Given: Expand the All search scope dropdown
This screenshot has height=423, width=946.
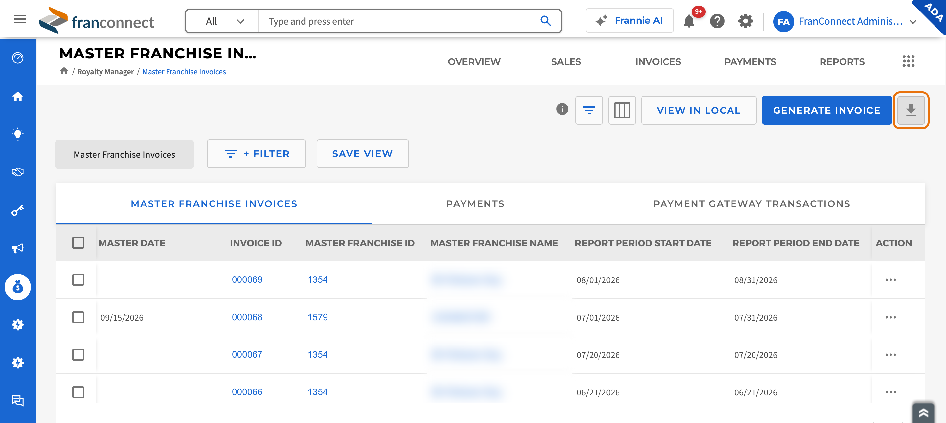Looking at the screenshot, I should tap(223, 21).
